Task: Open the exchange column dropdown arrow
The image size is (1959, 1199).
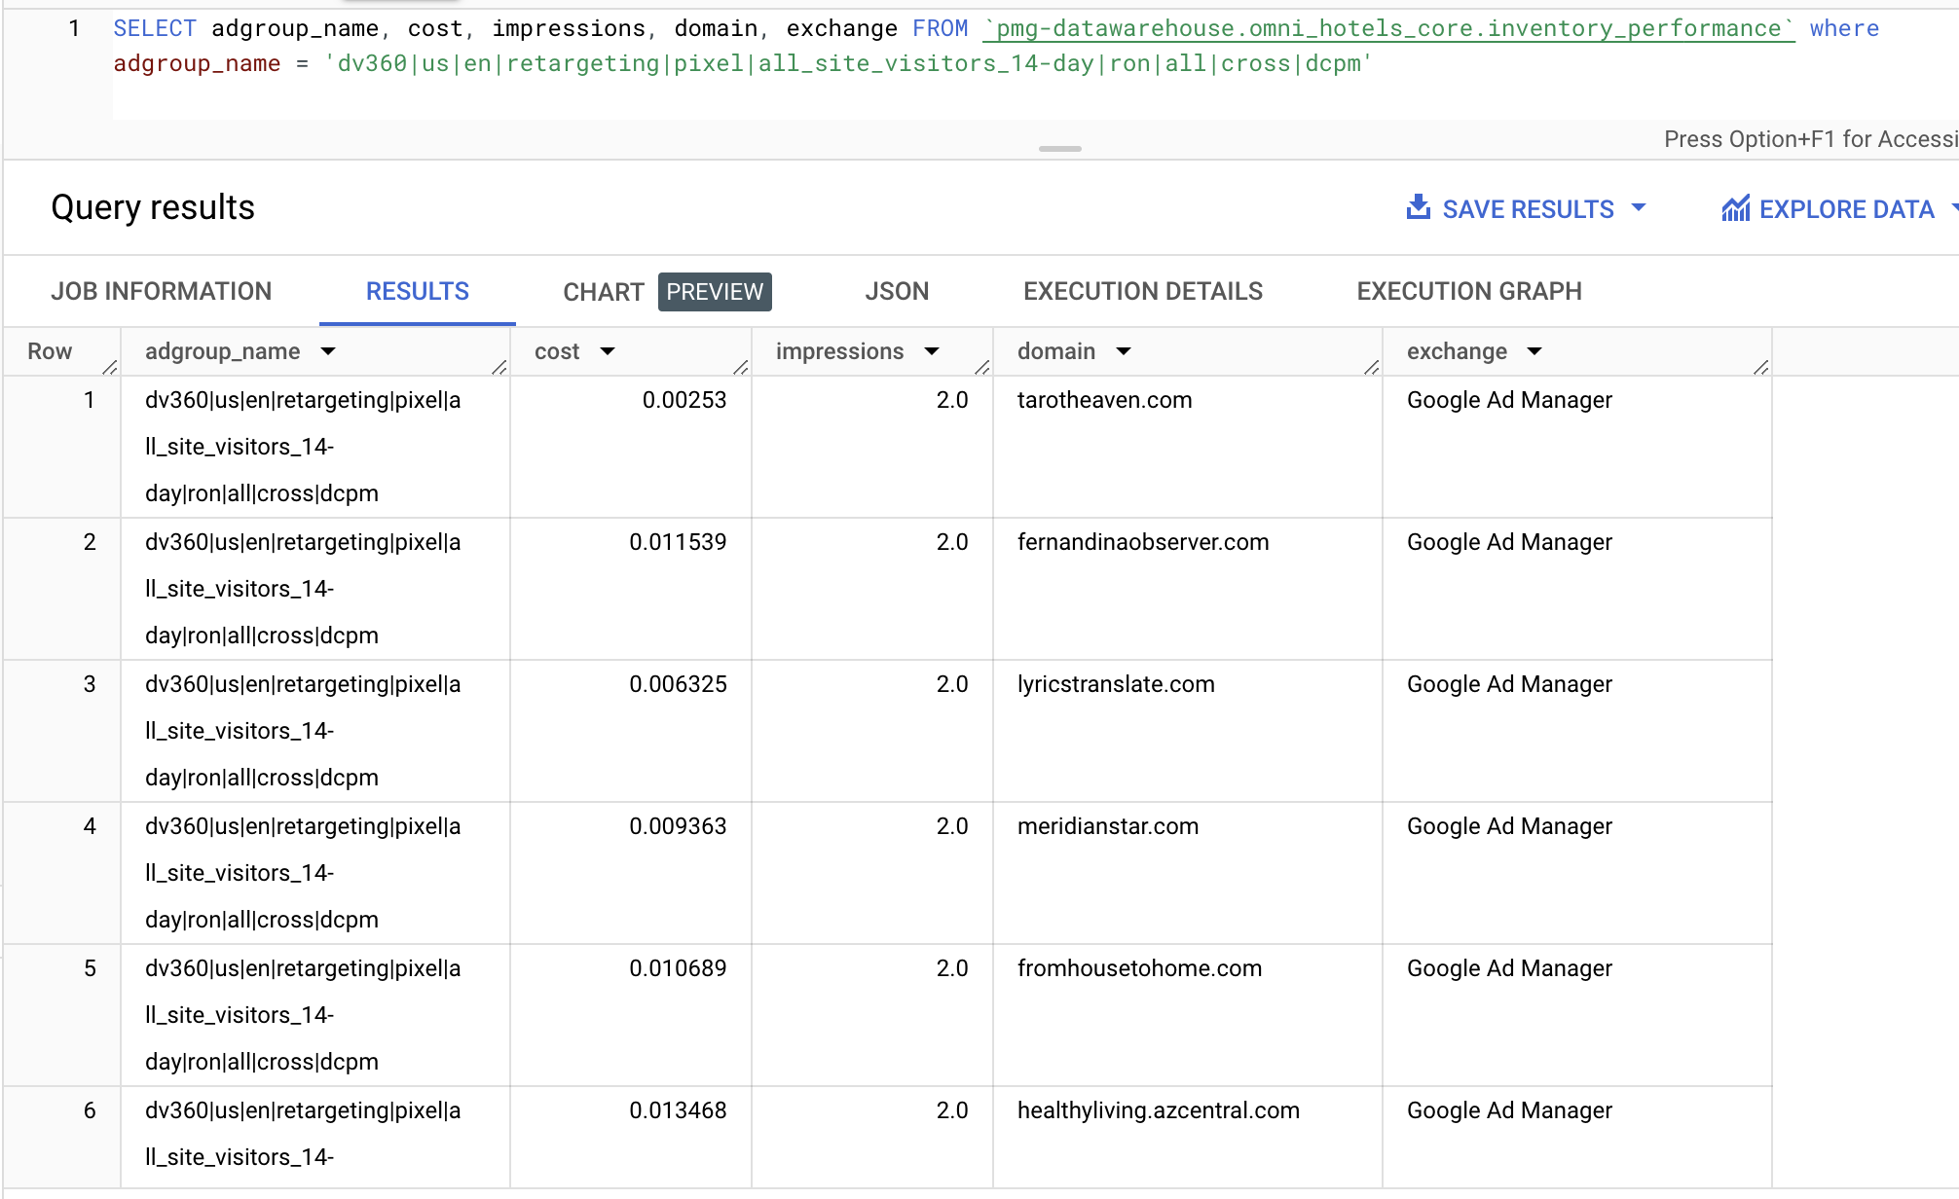Action: [1534, 351]
